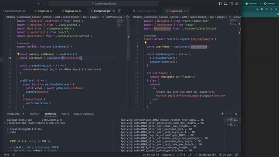Click Shared_Curriculum_Lesson_Demos in right breadcrumb

[x=156, y=17]
